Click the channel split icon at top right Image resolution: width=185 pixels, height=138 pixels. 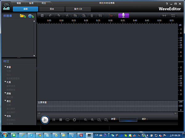click(173, 16)
